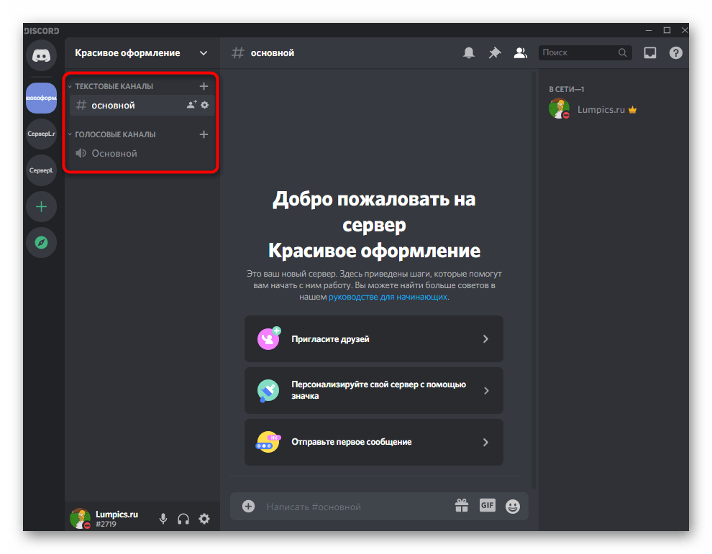Open the "Красивое оформление" server dropdown menu

coord(204,53)
